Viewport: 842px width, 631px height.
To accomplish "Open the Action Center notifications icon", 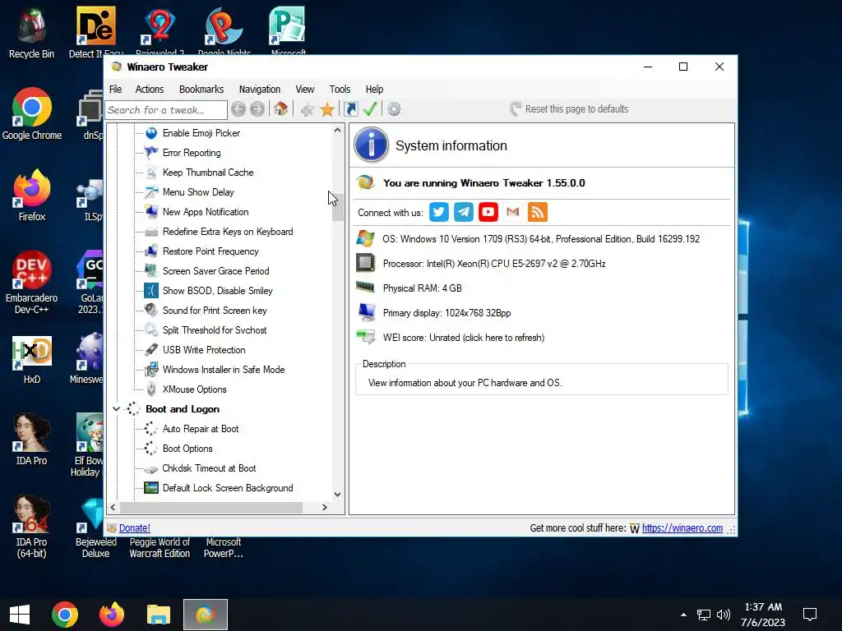I will pyautogui.click(x=810, y=615).
